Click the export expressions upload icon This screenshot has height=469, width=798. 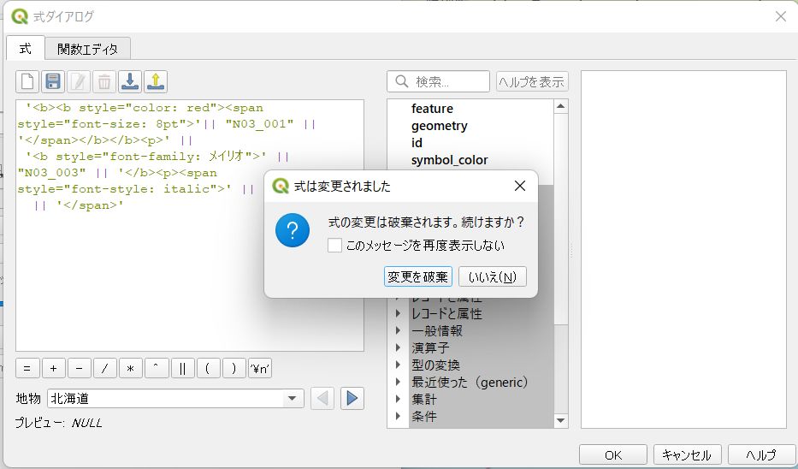(x=156, y=81)
